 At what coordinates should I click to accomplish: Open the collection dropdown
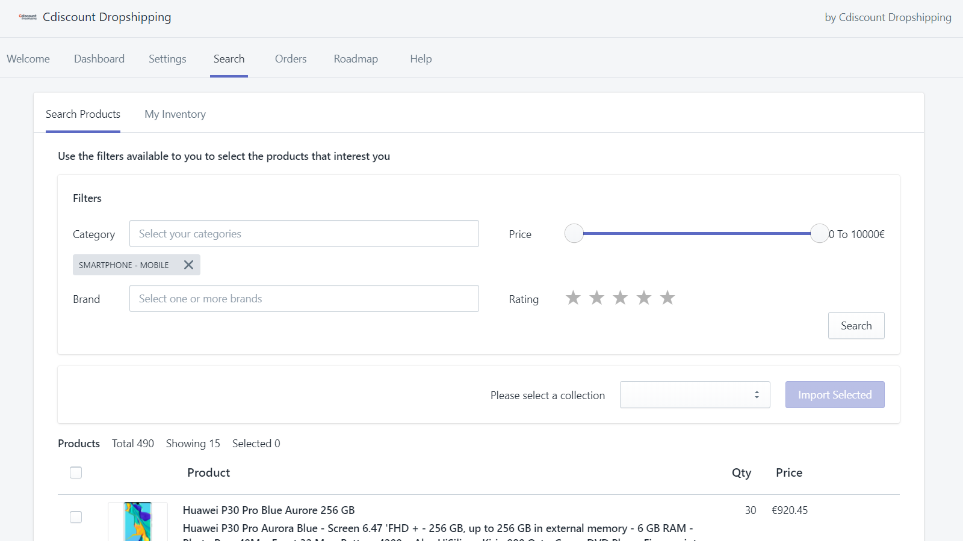pos(695,395)
